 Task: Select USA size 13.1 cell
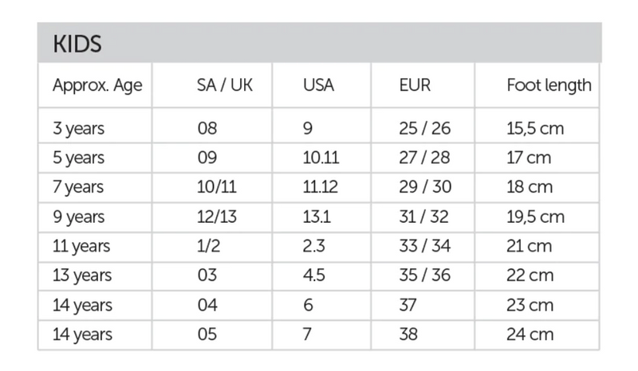coord(317,217)
